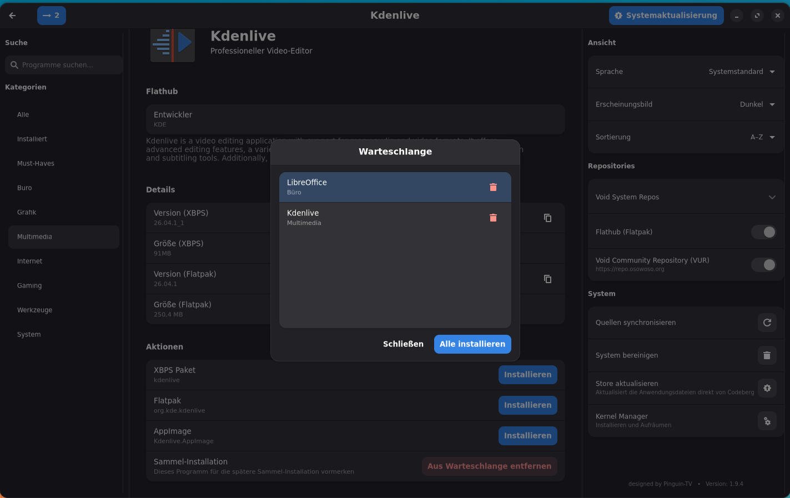The width and height of the screenshot is (790, 498).
Task: Click Schließen in the Warteschlange dialog
Action: pyautogui.click(x=403, y=344)
